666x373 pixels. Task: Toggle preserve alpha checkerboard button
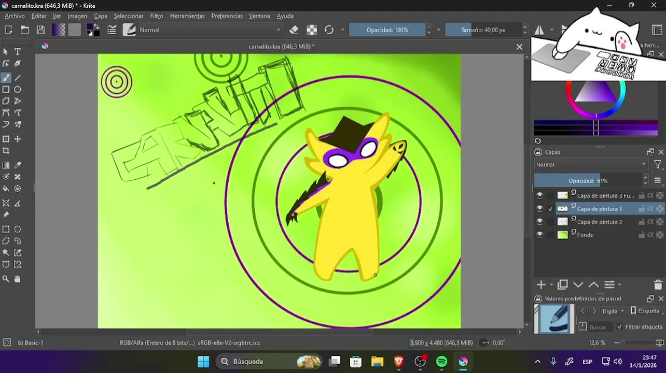click(x=312, y=30)
